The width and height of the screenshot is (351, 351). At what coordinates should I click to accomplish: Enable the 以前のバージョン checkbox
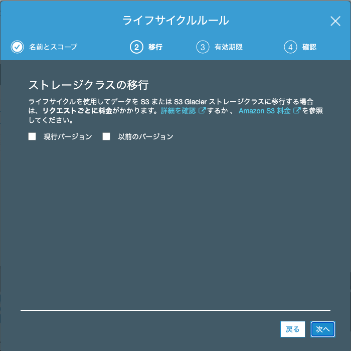click(x=106, y=136)
